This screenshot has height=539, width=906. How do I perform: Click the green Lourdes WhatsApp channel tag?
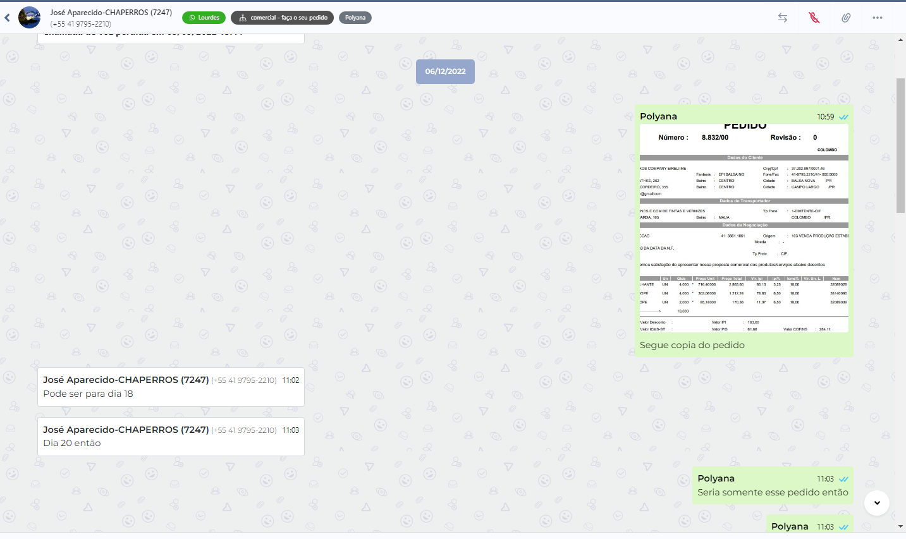204,18
